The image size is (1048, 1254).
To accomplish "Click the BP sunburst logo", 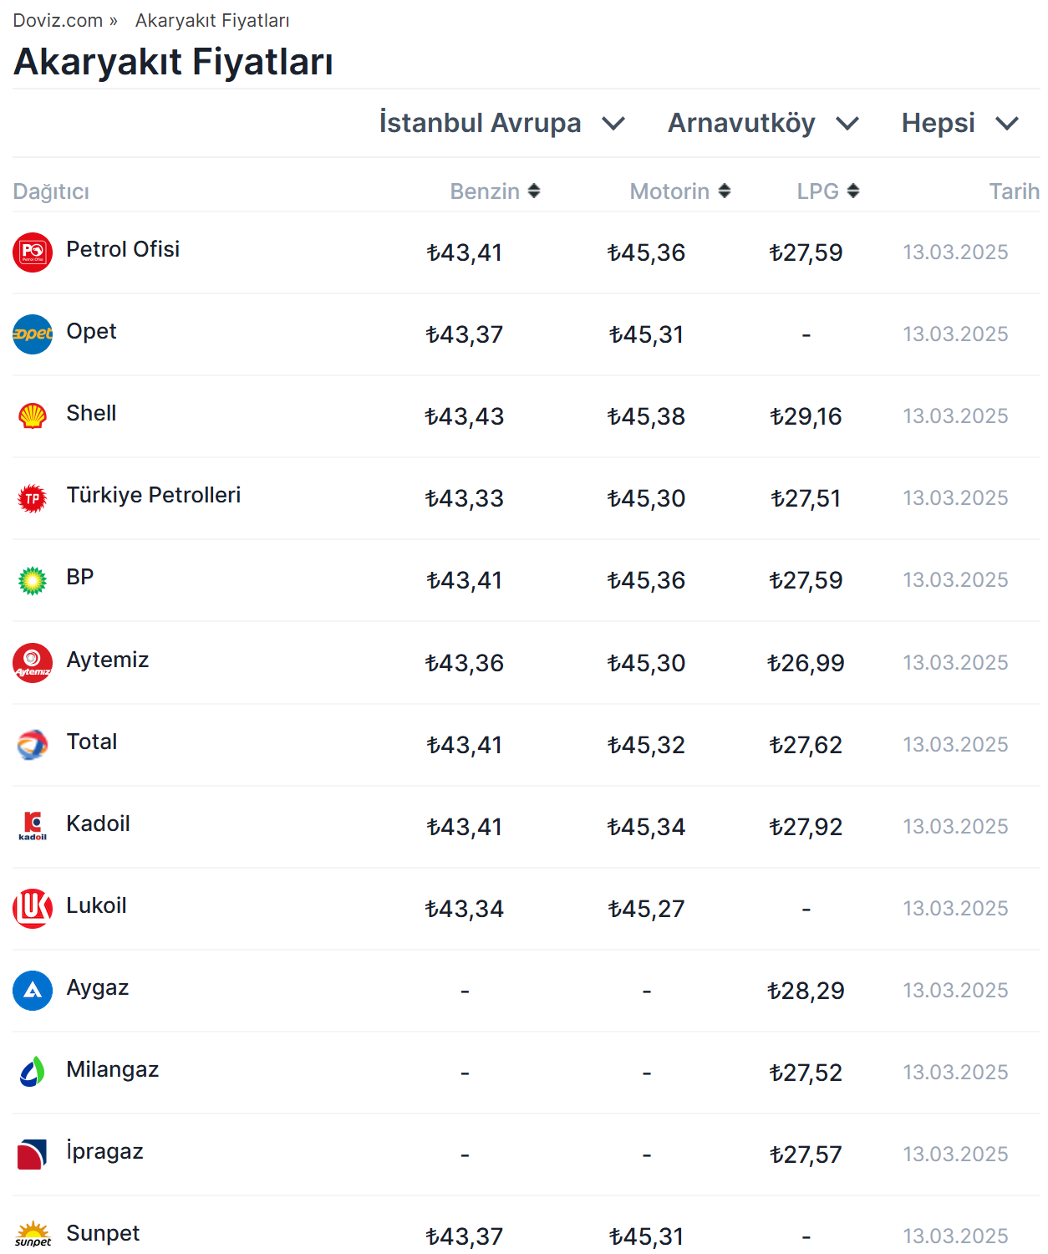I will [x=33, y=580].
